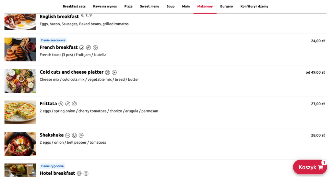Screen dimensions: 332x177
Task: Switch to the Main category tab
Action: 186,6
